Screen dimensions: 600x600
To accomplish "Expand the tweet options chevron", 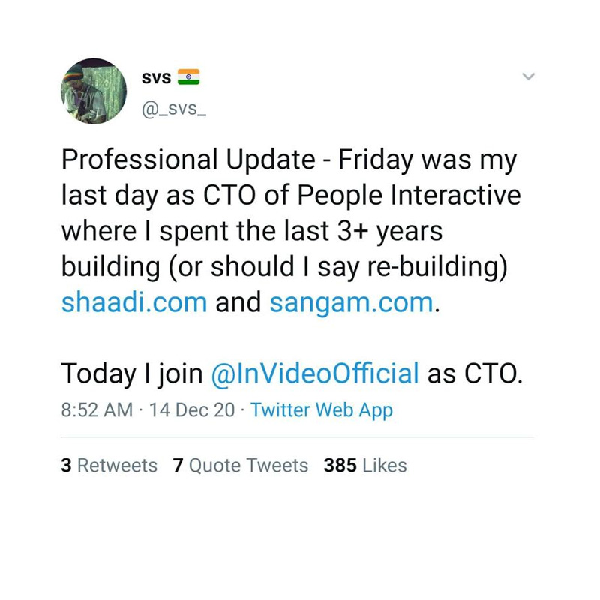I will coord(529,76).
